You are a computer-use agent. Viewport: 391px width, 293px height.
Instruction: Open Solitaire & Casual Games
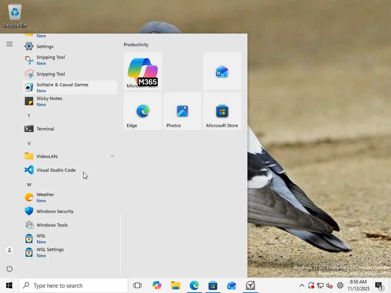(x=70, y=87)
